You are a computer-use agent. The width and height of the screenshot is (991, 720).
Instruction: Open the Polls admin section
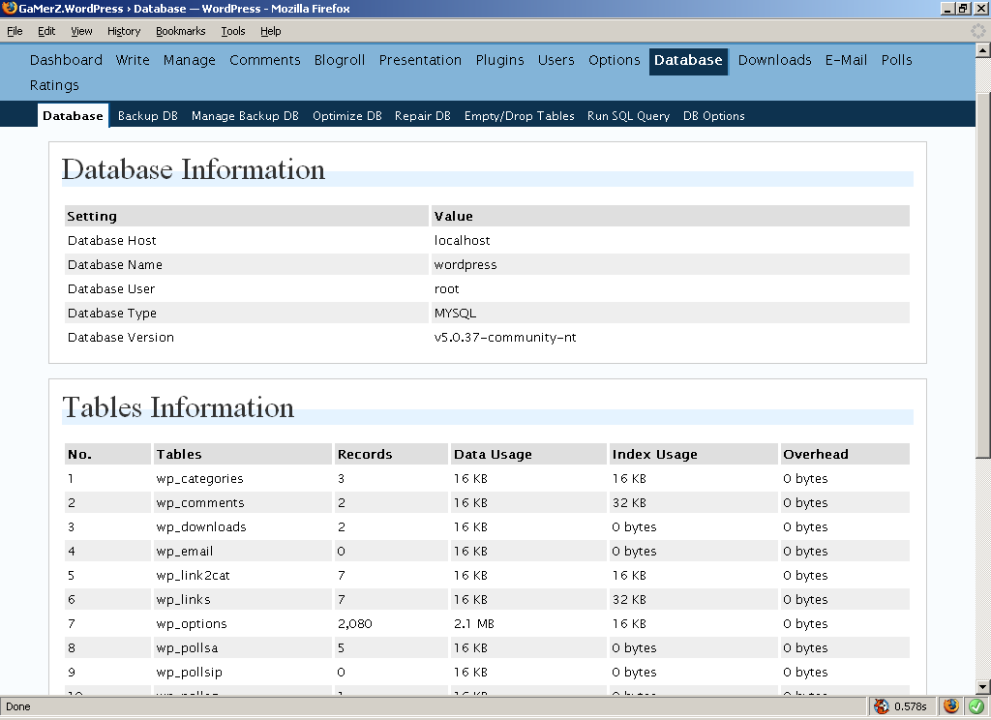point(897,60)
